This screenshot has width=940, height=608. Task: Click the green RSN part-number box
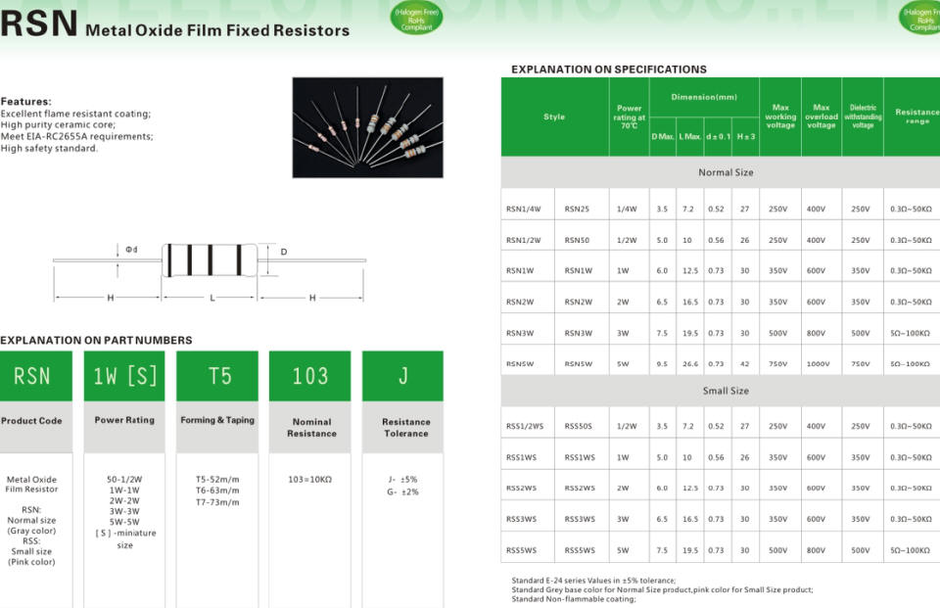(x=36, y=376)
